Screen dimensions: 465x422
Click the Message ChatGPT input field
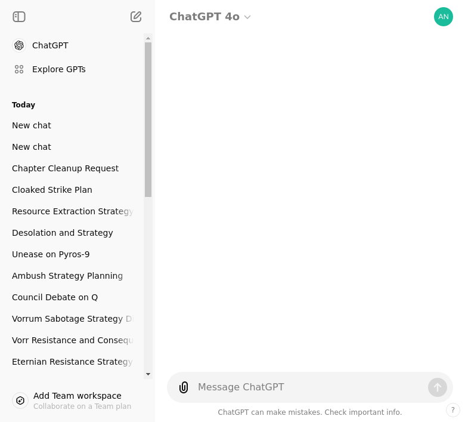(x=310, y=387)
